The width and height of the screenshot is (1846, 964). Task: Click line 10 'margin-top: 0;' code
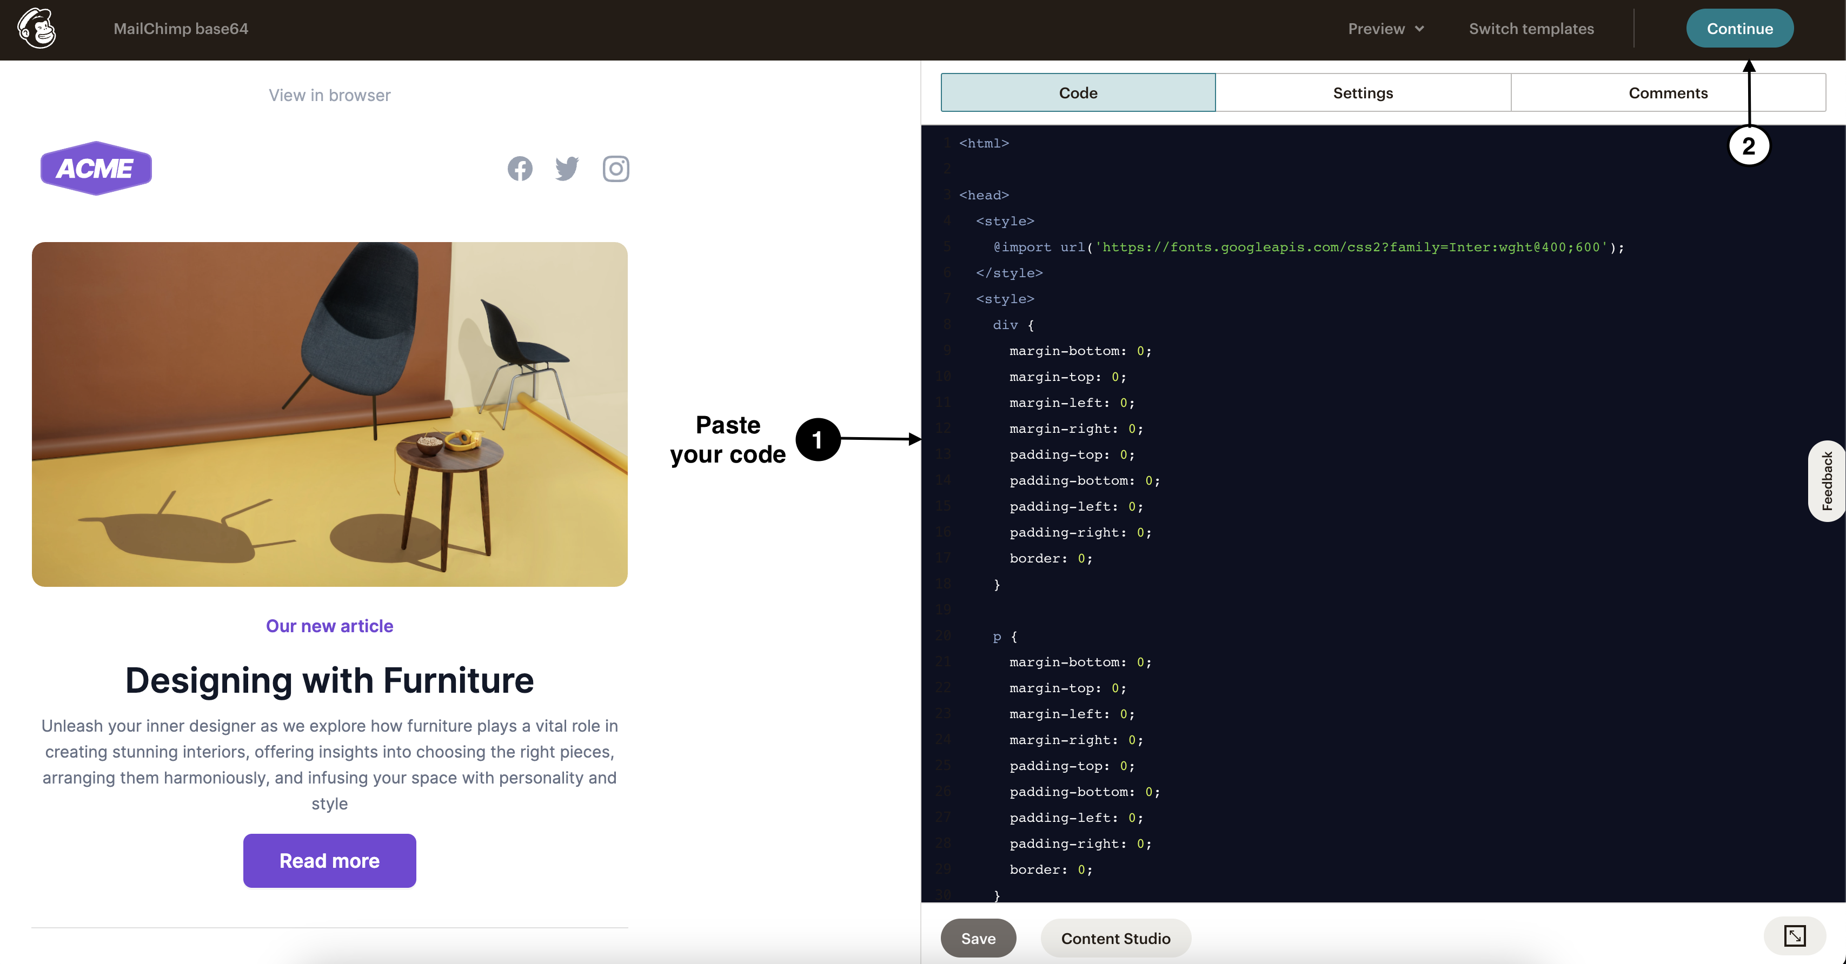tap(1068, 377)
